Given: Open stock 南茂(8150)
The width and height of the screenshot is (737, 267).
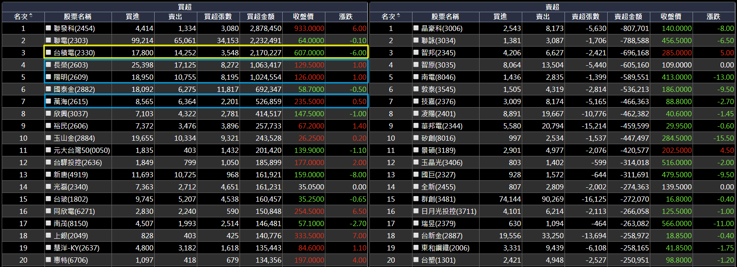Looking at the screenshot, I should pos(71,223).
